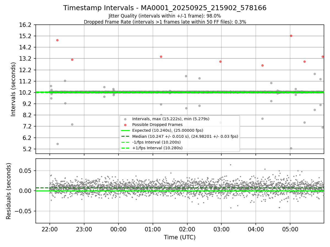Click the red dropped-frame point at 15.2 near 05:00
Viewport: 330px width, 247px height.
pyautogui.click(x=291, y=36)
